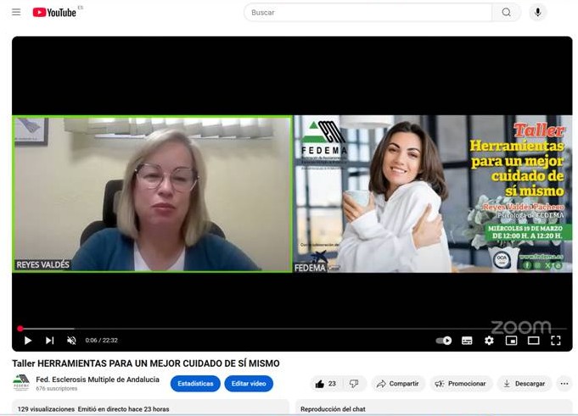
Task: Switch to theater mode
Action: tap(533, 341)
